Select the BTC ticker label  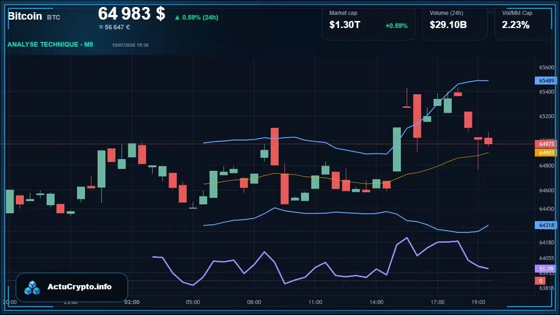(53, 17)
